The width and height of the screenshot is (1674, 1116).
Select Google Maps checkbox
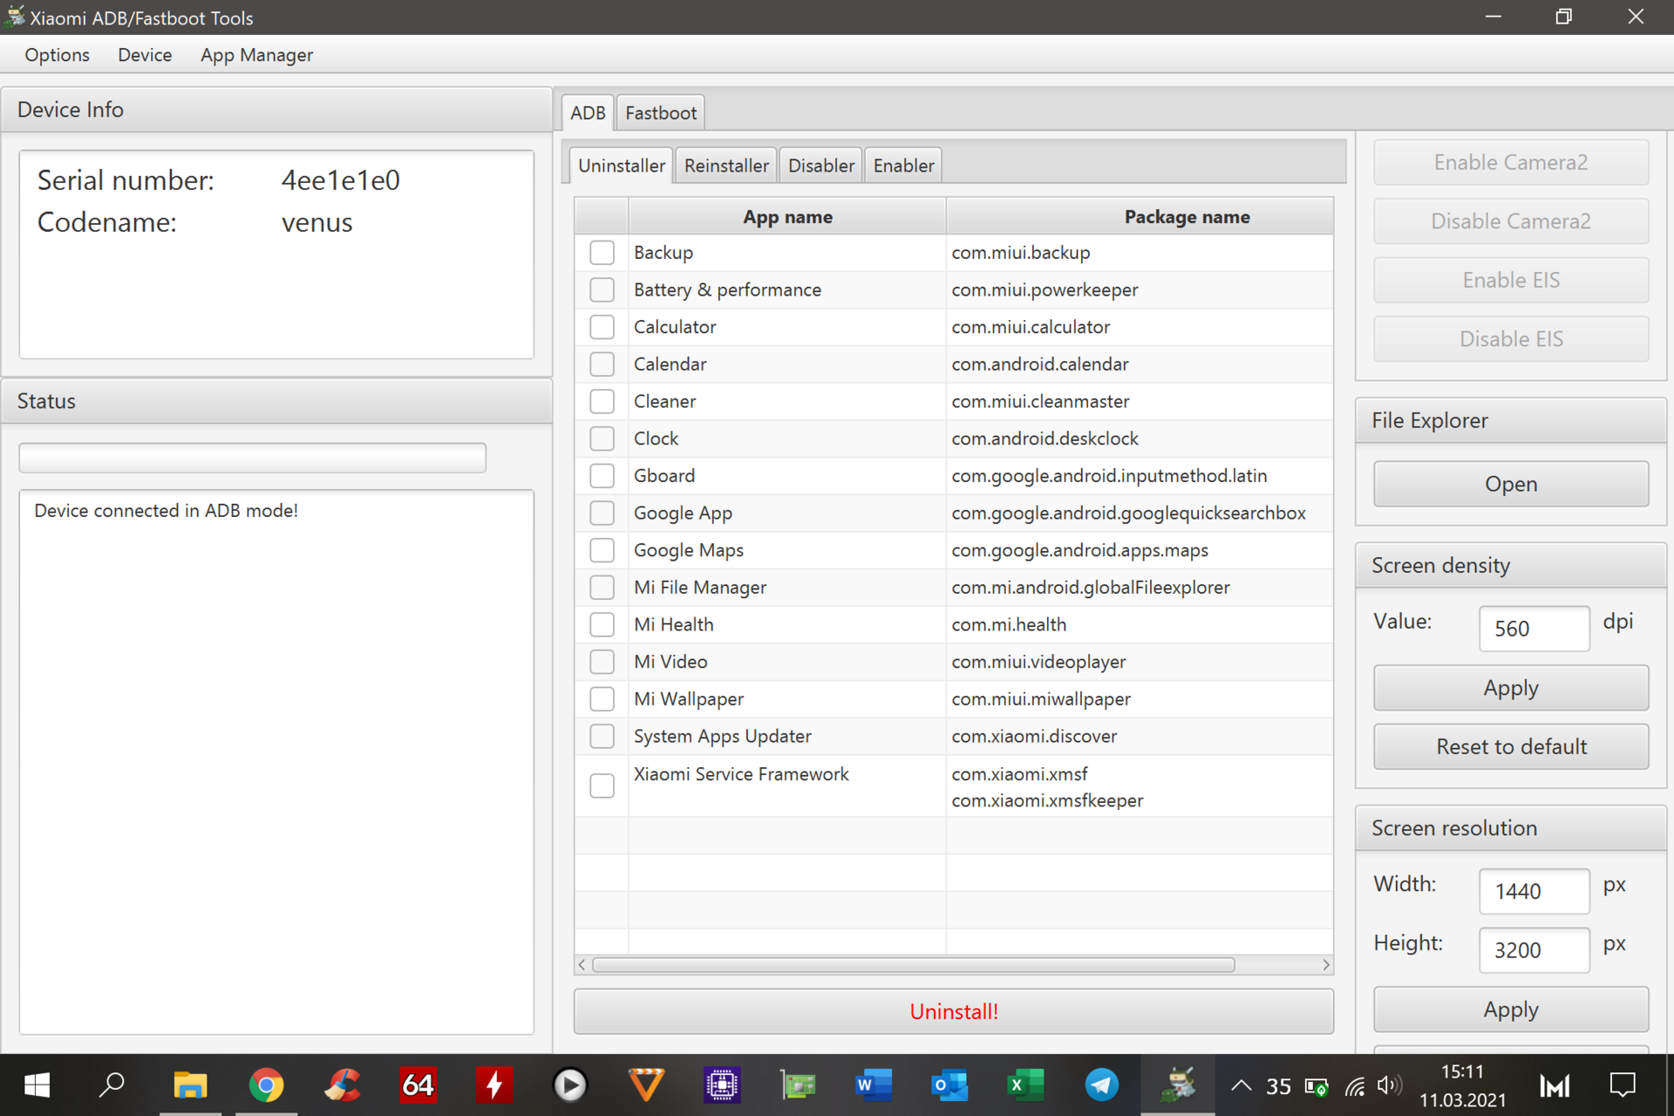(x=602, y=550)
